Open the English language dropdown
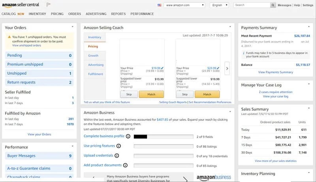The height and width of the screenshot is (182, 316). (x=219, y=5)
